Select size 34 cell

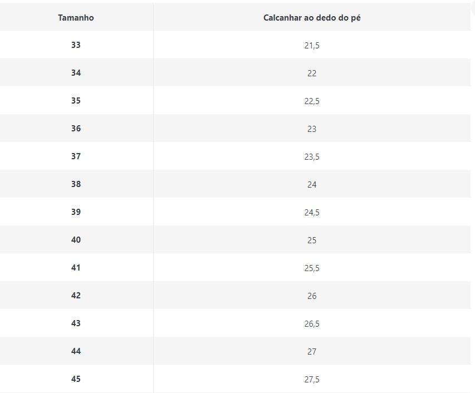76,73
